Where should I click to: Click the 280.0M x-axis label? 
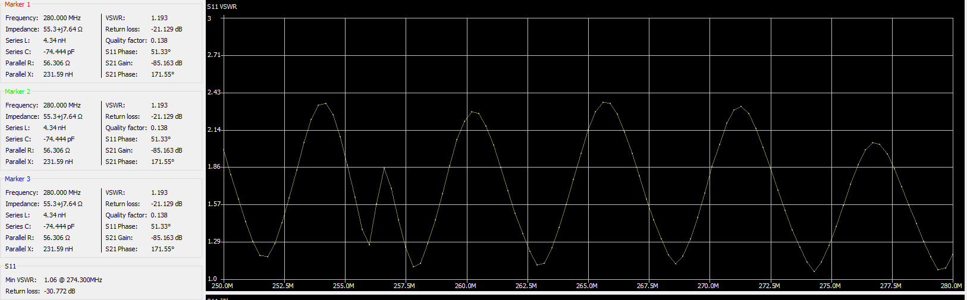[x=952, y=286]
